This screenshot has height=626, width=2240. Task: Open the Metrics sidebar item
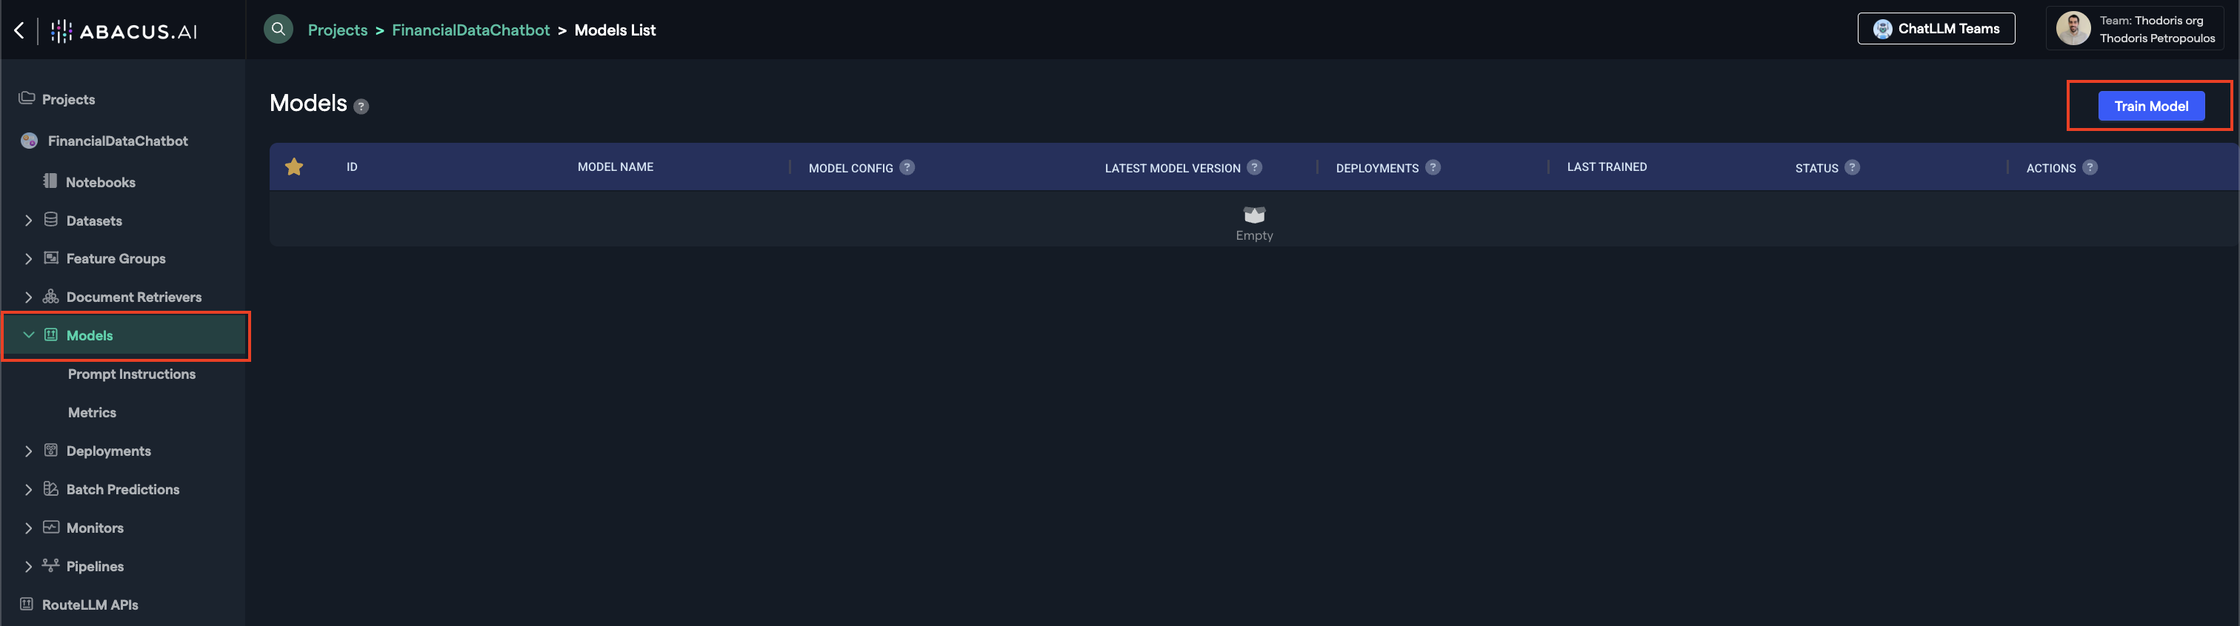tap(92, 412)
